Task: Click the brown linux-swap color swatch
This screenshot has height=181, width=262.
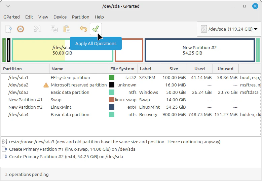Action: pos(112,100)
